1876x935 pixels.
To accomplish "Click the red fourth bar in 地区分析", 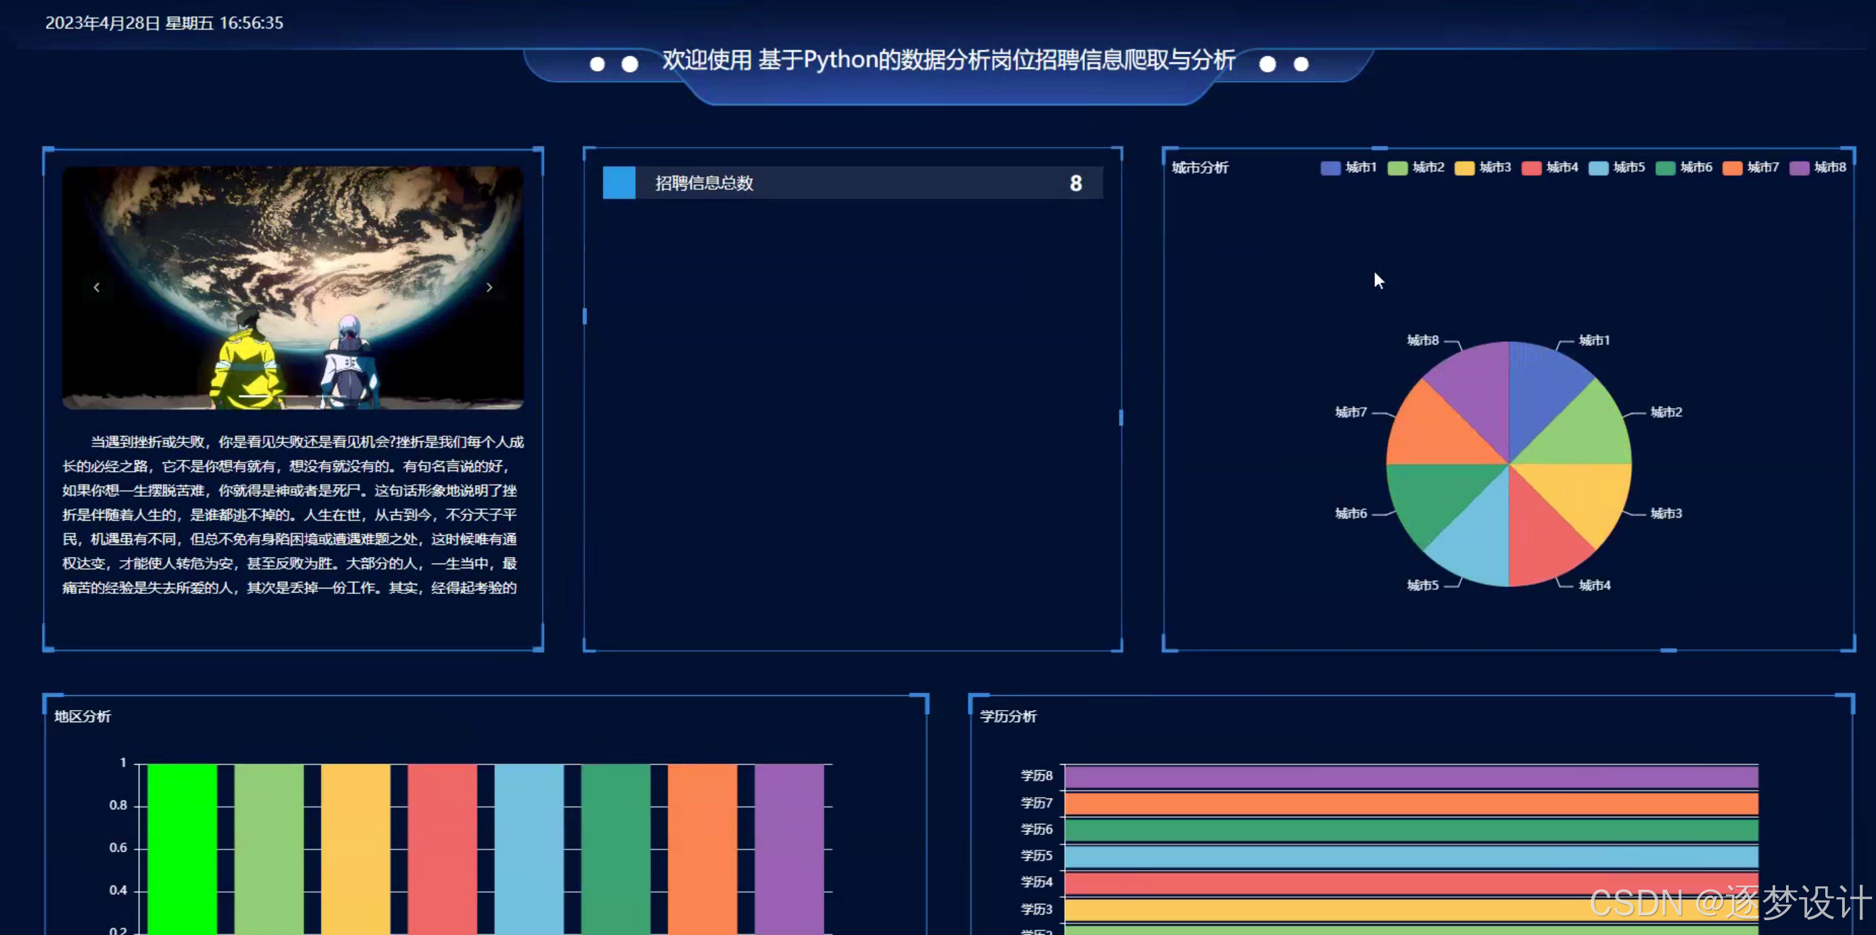I will point(442,849).
